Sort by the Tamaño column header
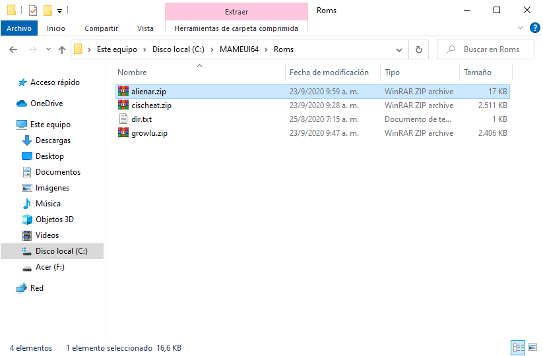Image resolution: width=543 pixels, height=356 pixels. [478, 73]
